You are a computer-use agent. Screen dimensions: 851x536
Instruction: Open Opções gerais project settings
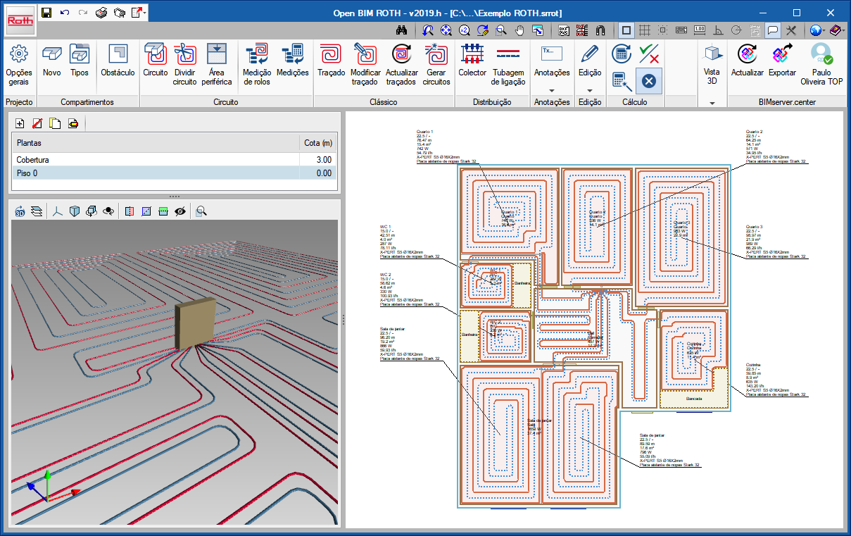pos(19,64)
